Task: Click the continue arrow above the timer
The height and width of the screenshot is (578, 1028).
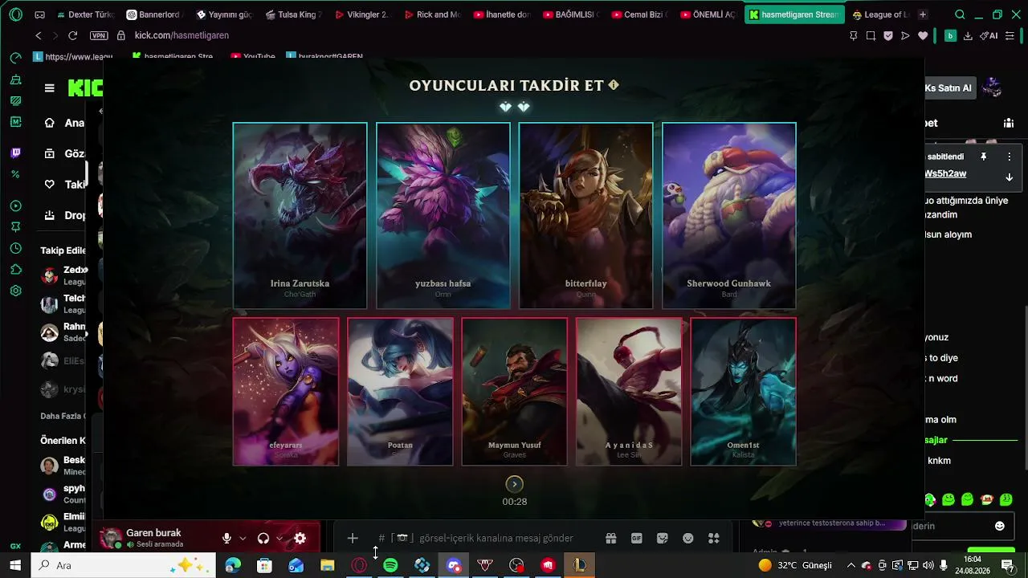Action: [x=515, y=484]
